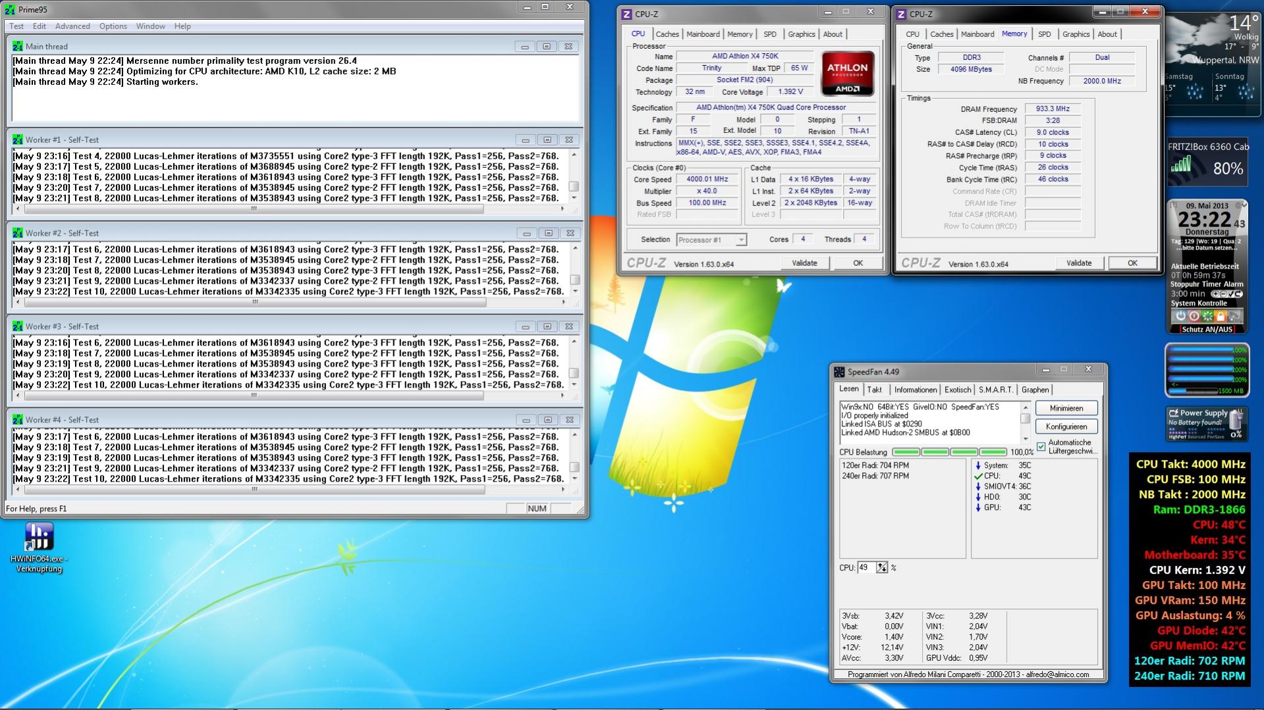Click the FRITZ!Box green signal strength icon

1180,164
